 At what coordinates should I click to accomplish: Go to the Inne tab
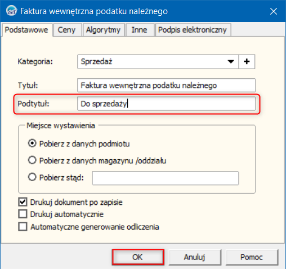click(x=139, y=30)
